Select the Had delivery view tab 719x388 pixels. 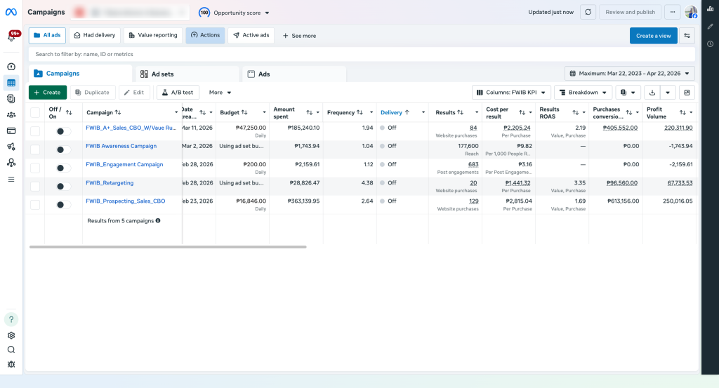pyautogui.click(x=95, y=35)
